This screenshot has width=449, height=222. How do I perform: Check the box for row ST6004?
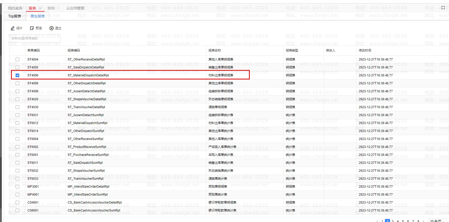click(17, 139)
